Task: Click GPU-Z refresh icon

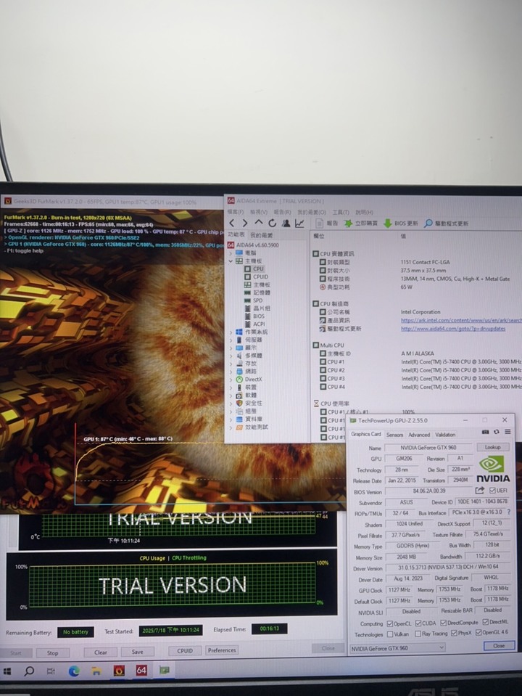Action: (x=497, y=432)
